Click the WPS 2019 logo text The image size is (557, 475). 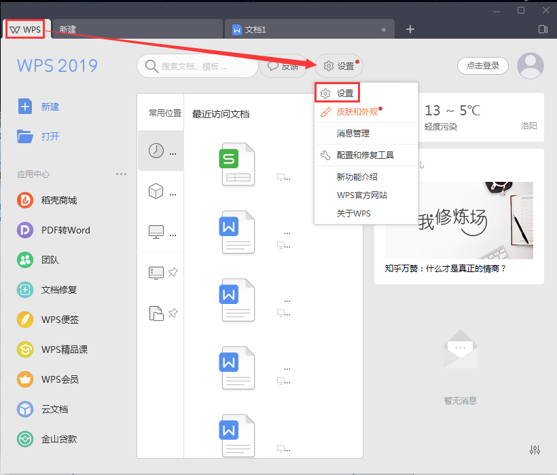click(x=57, y=66)
